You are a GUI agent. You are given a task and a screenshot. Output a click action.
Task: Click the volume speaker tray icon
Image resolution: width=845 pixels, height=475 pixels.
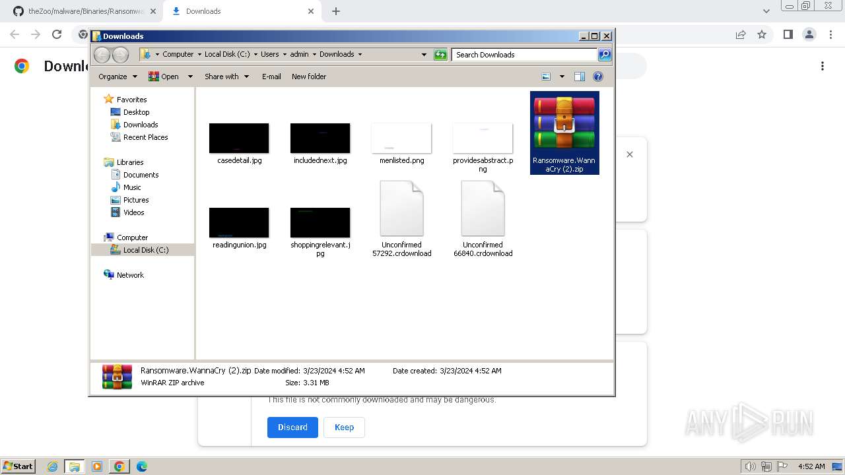coord(750,466)
